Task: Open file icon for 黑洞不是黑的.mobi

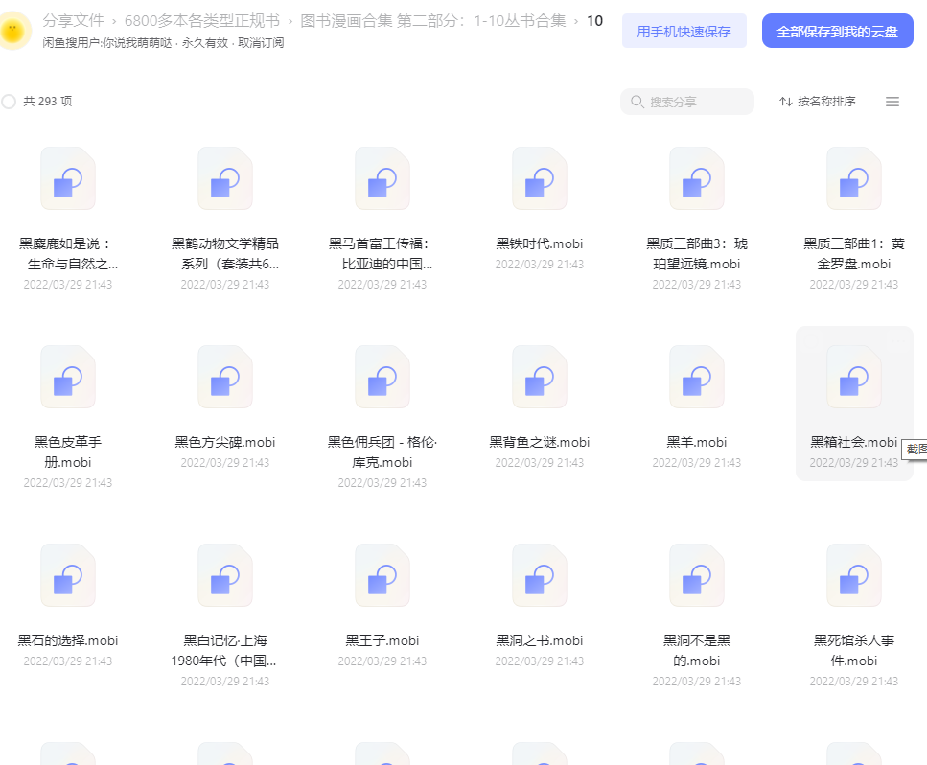Action: point(697,576)
